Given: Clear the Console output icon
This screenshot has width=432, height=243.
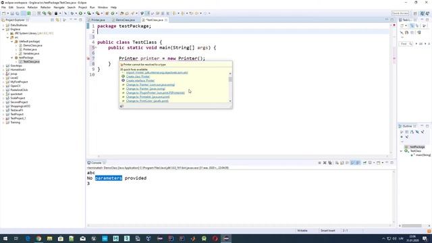Looking at the screenshot, I should (x=337, y=163).
